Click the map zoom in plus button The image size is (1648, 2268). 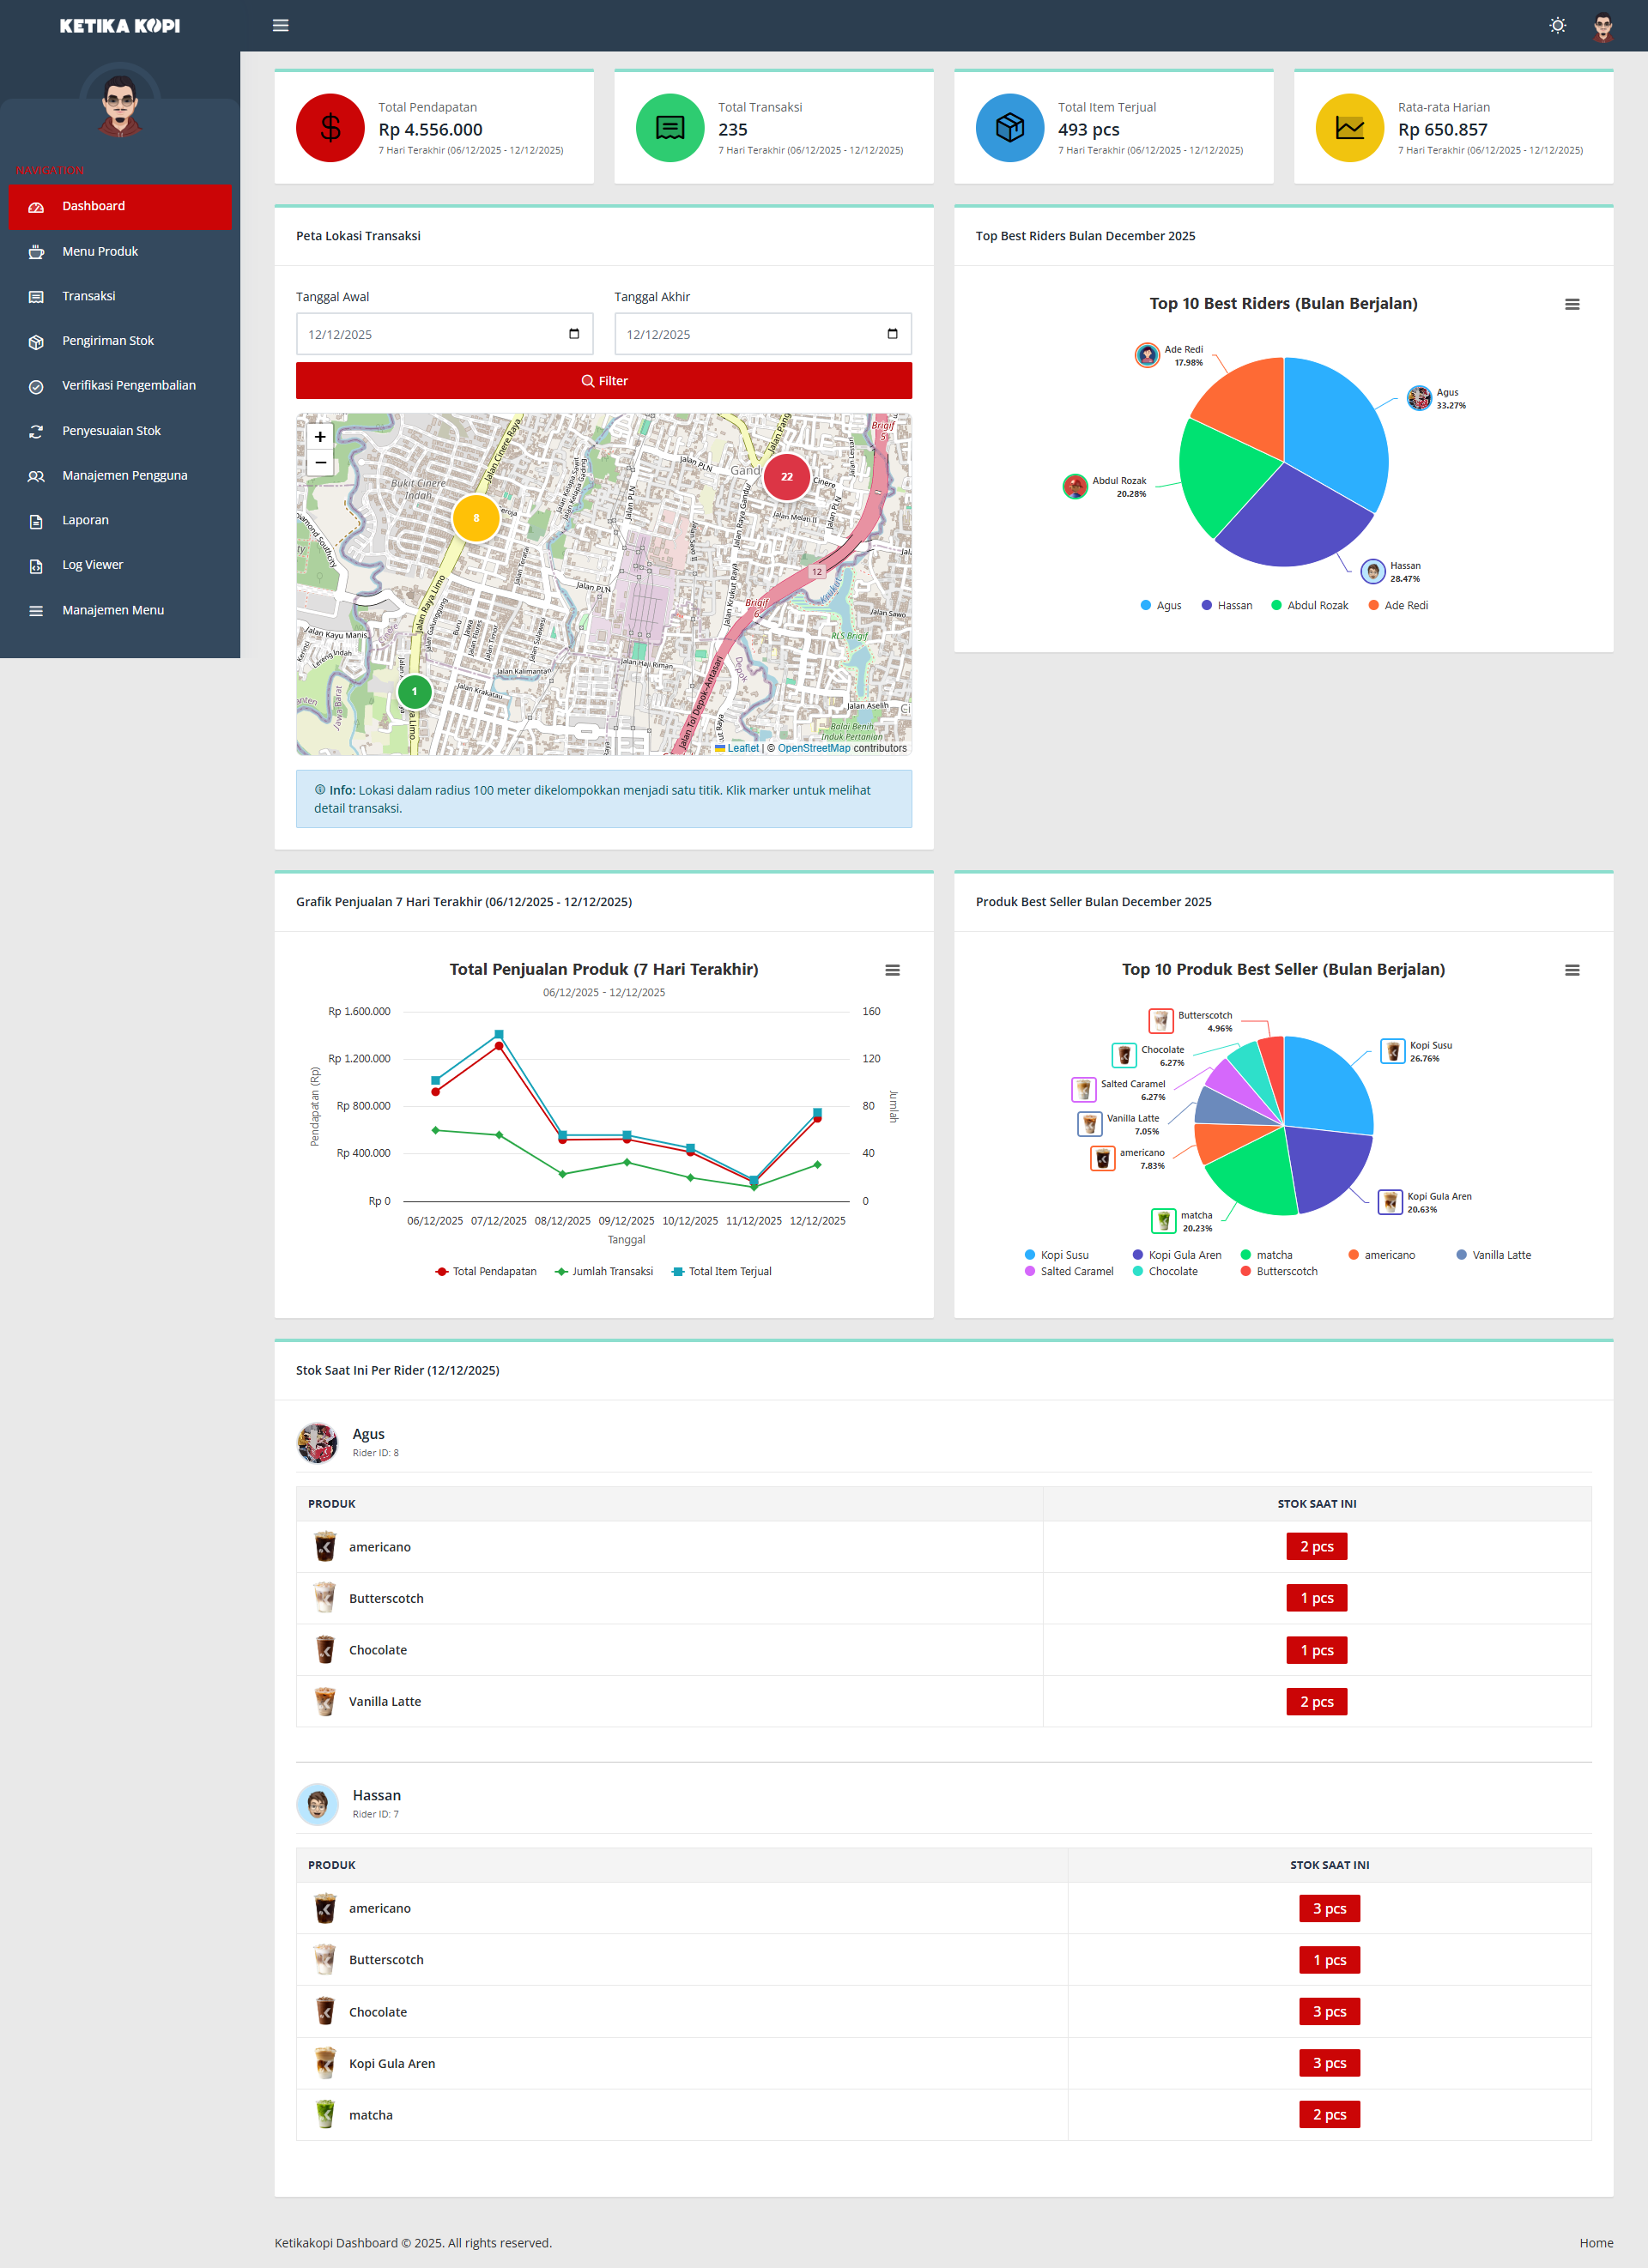point(320,436)
